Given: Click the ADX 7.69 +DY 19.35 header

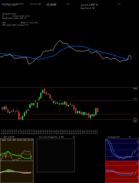Looking at the screenshot, I should (x=17, y=140).
